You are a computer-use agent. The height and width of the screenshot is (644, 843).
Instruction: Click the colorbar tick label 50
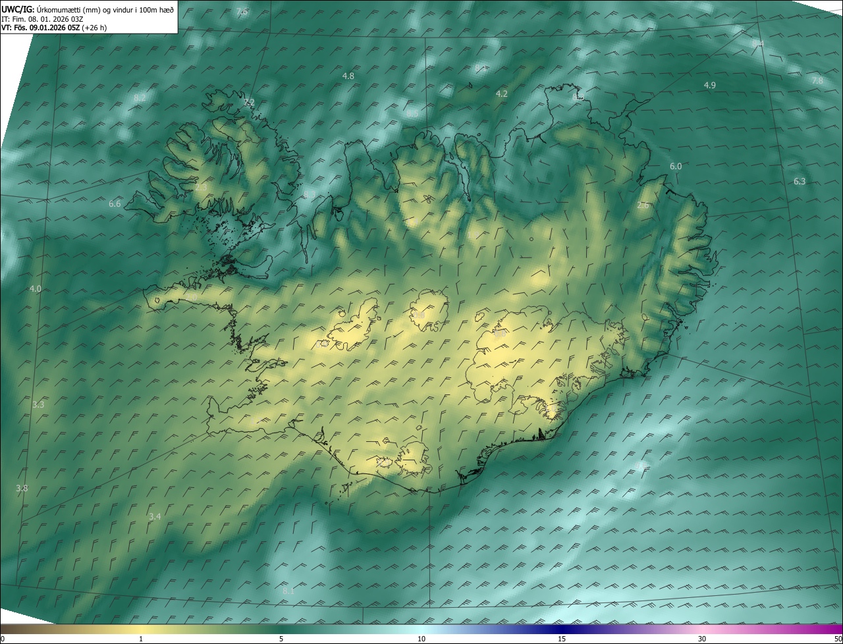(838, 639)
